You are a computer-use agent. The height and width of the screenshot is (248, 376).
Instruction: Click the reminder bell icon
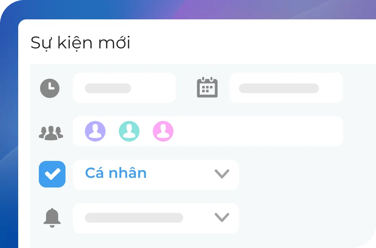52,218
